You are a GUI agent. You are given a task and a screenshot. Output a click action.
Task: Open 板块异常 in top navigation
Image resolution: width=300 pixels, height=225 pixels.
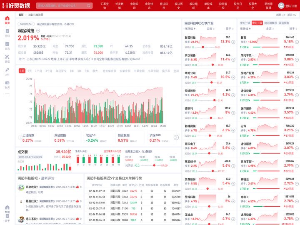(164, 6)
